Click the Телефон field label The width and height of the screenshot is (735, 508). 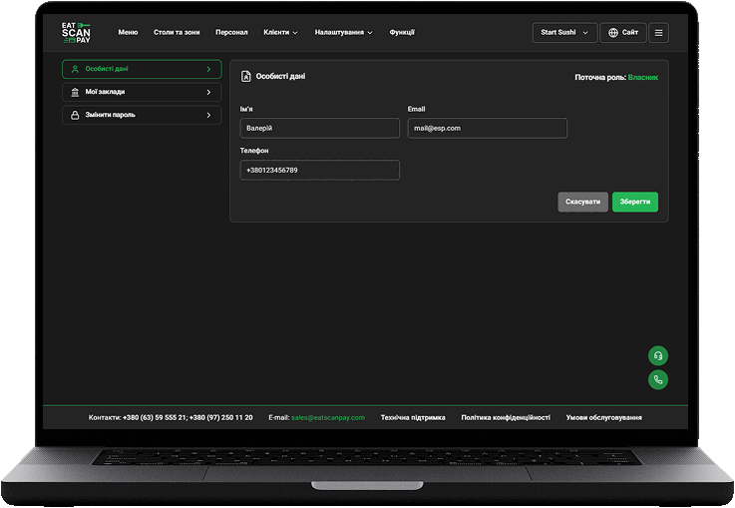tap(254, 151)
